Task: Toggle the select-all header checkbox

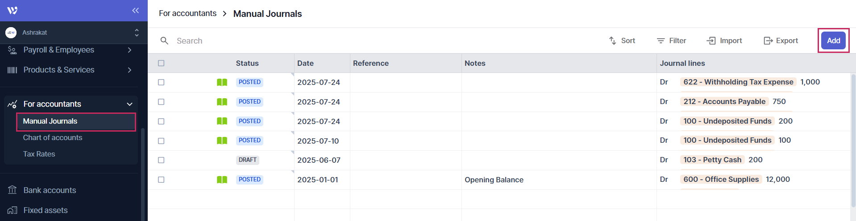Action: pos(161,63)
